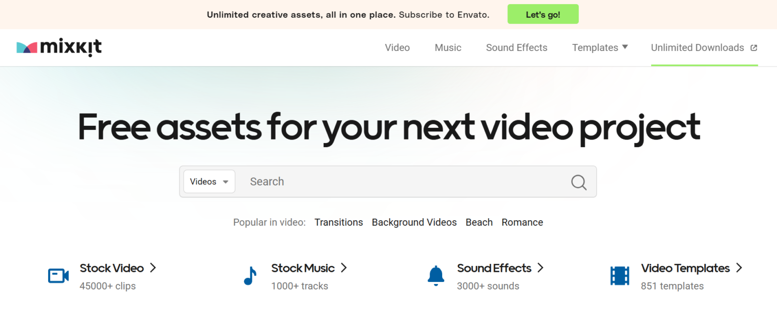Open the Video nav item
This screenshot has width=777, height=328.
tap(397, 48)
